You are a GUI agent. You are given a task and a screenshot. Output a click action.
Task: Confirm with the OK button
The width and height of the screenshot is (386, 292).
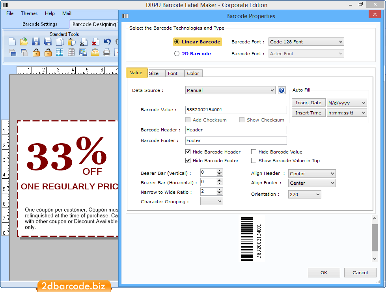point(324,273)
